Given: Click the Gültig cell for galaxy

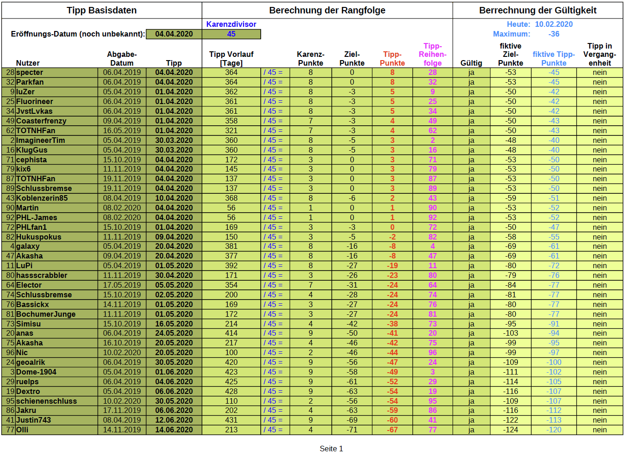Looking at the screenshot, I should coord(471,246).
